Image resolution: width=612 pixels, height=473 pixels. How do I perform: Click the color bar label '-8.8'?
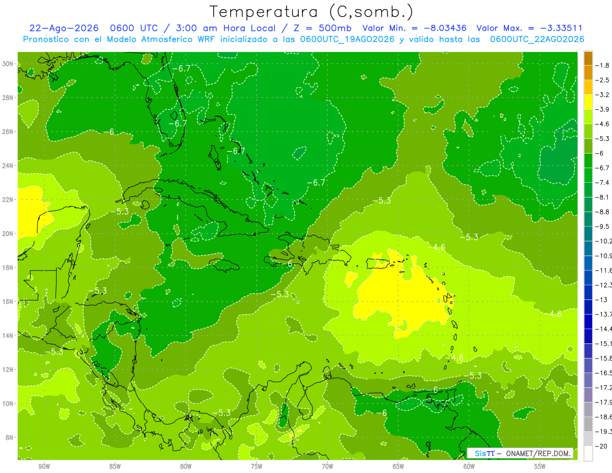[602, 212]
